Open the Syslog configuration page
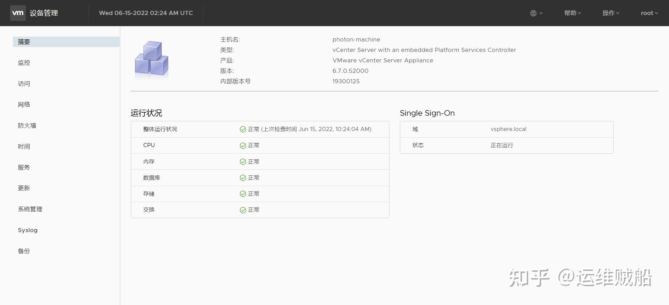The height and width of the screenshot is (305, 669). click(x=28, y=230)
